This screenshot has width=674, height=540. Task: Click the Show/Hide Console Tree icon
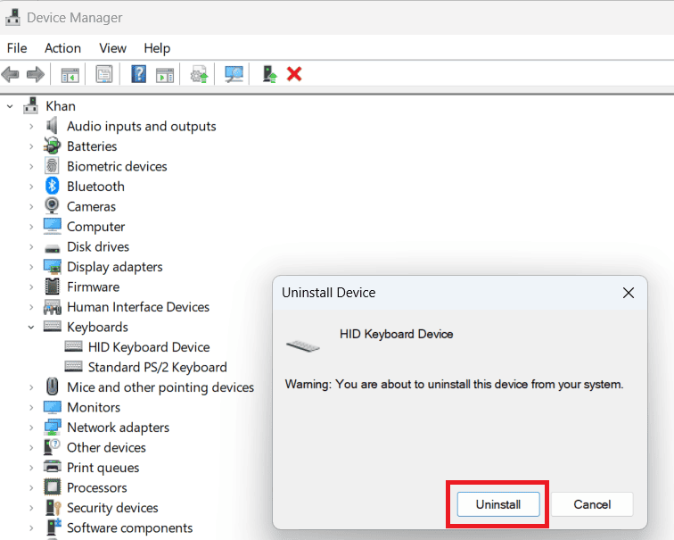(70, 74)
